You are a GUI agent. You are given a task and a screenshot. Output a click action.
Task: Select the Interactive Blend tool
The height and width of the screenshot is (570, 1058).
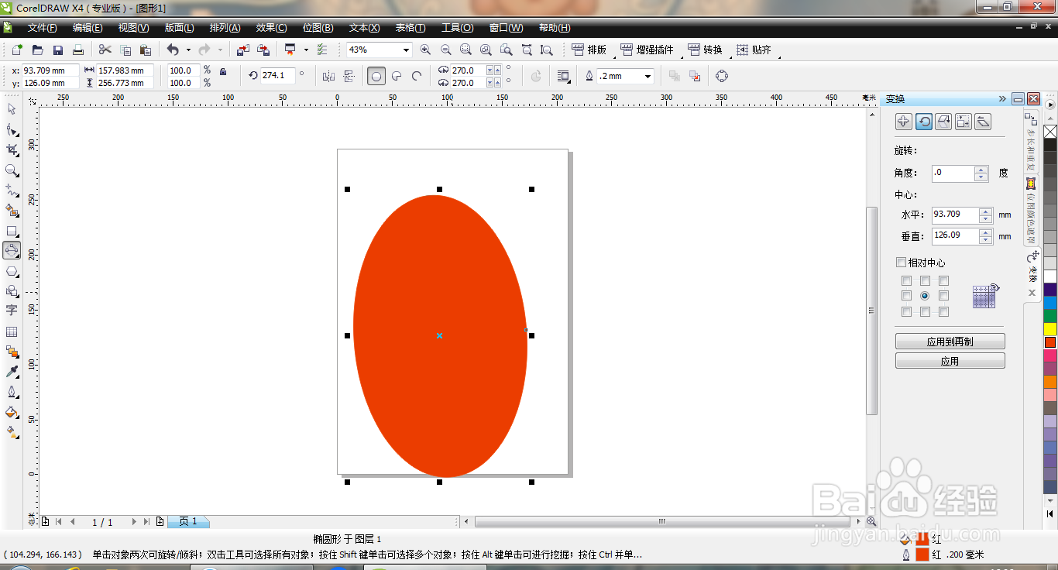pos(12,352)
